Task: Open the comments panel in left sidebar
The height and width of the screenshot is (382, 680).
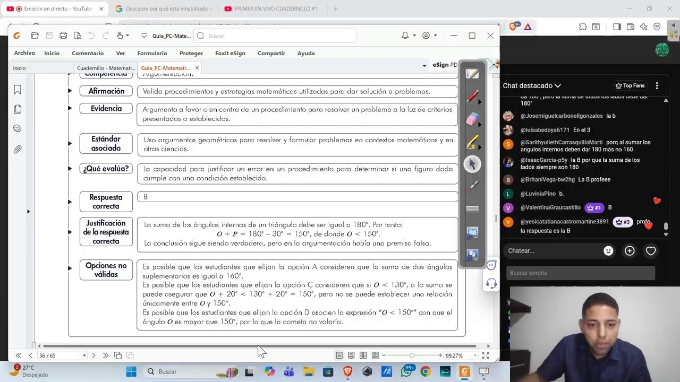Action: point(18,129)
